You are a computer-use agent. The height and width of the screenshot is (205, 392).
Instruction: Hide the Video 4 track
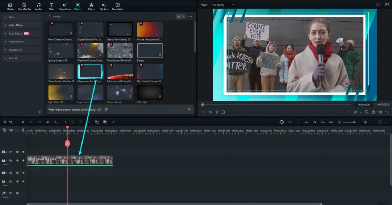pos(23,152)
